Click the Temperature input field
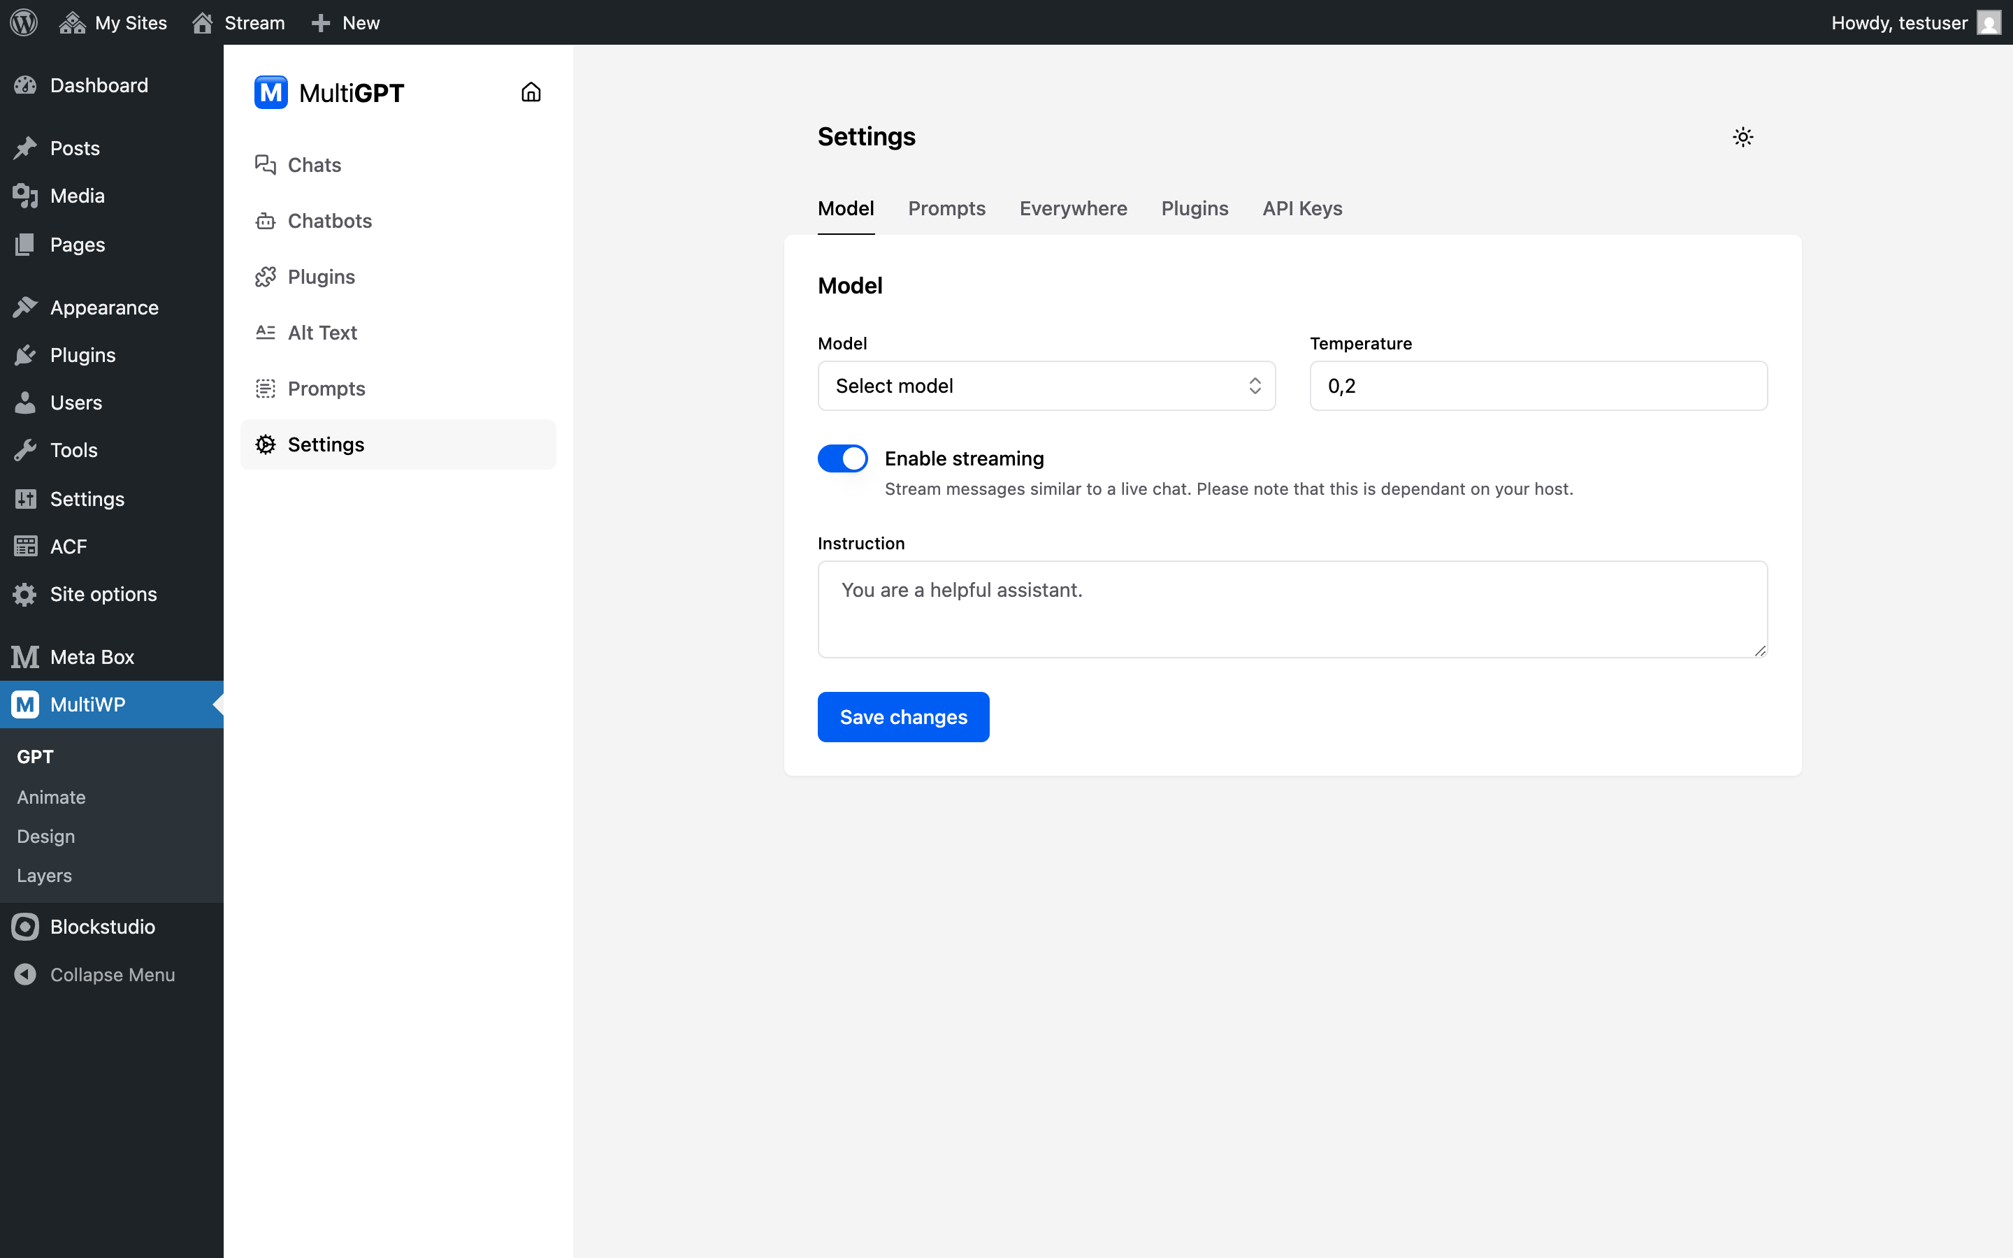The image size is (2013, 1258). click(x=1538, y=386)
